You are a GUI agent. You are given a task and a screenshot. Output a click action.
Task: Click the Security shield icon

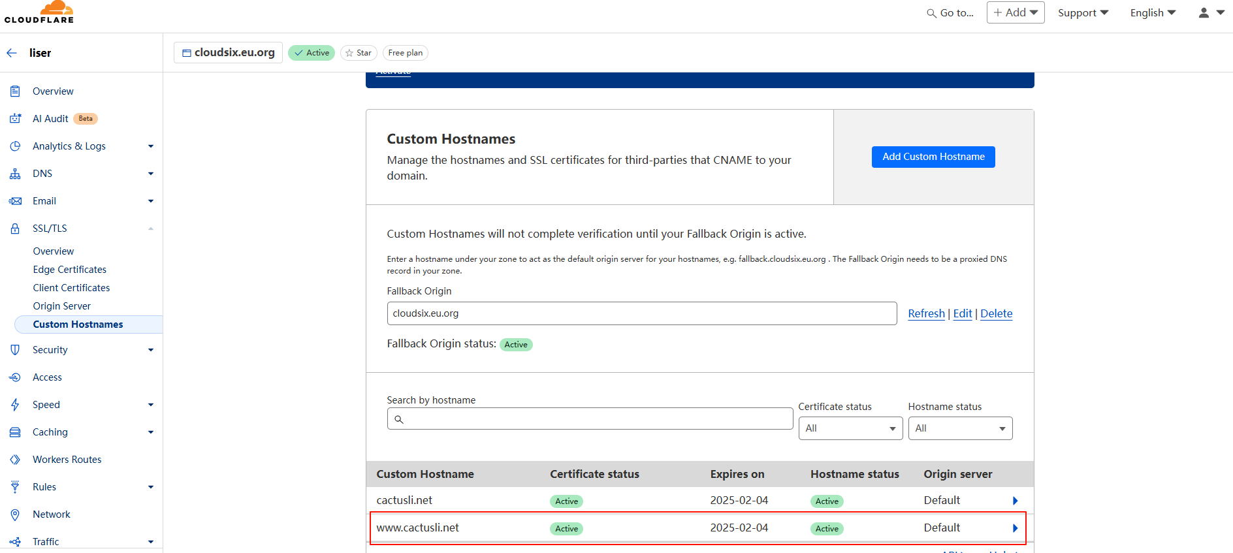pyautogui.click(x=15, y=350)
